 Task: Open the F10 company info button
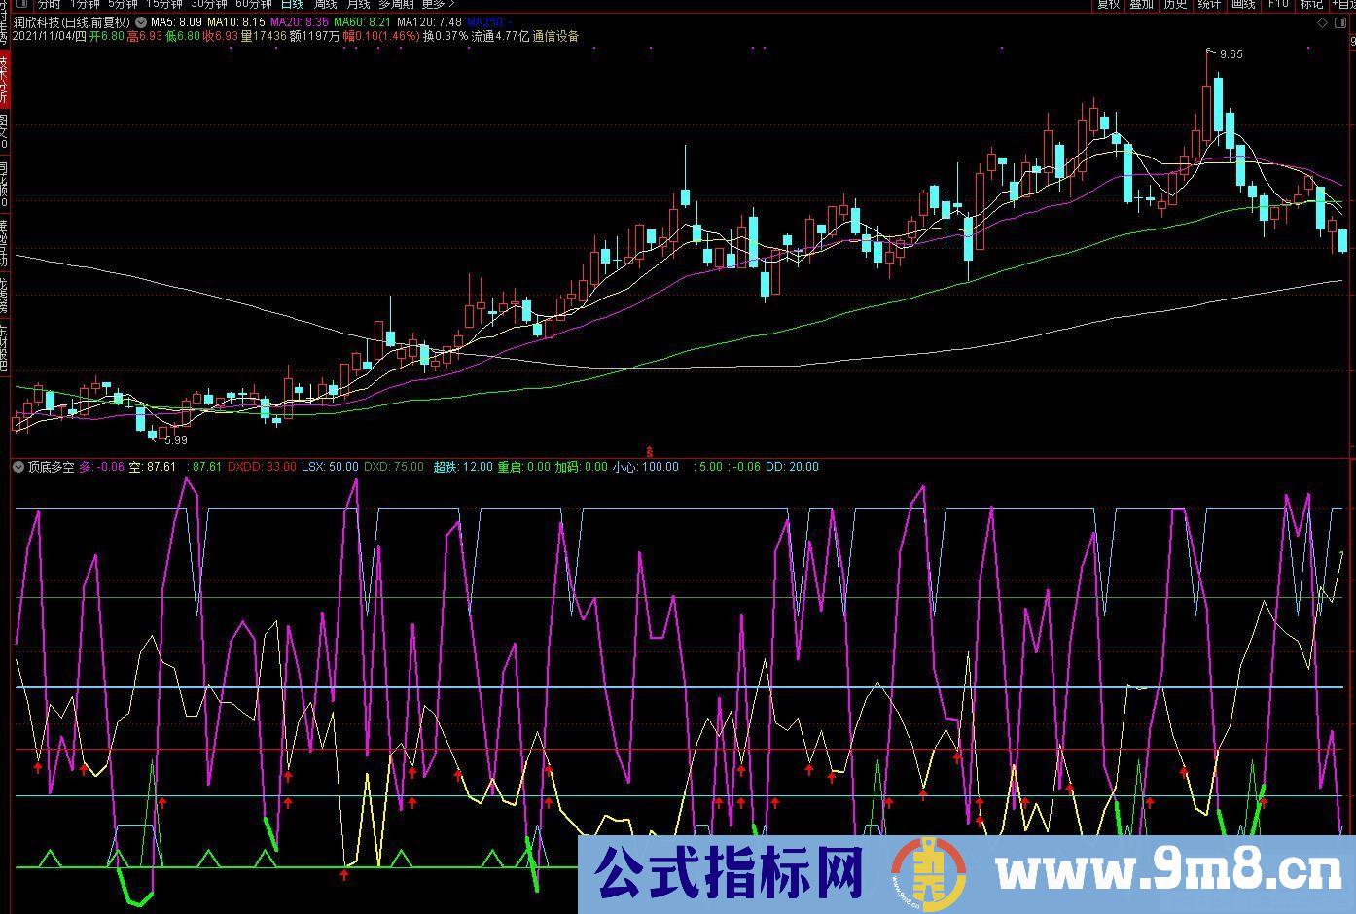coord(1277,4)
